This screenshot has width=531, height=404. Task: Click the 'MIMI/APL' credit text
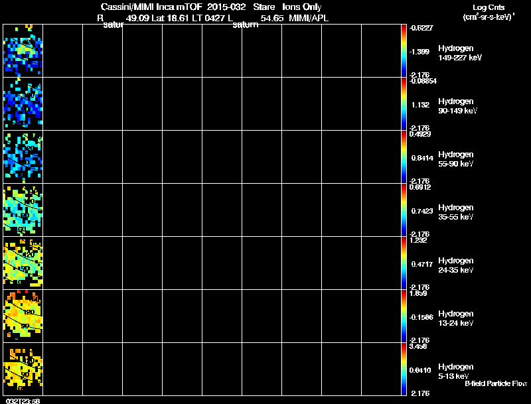pos(309,19)
